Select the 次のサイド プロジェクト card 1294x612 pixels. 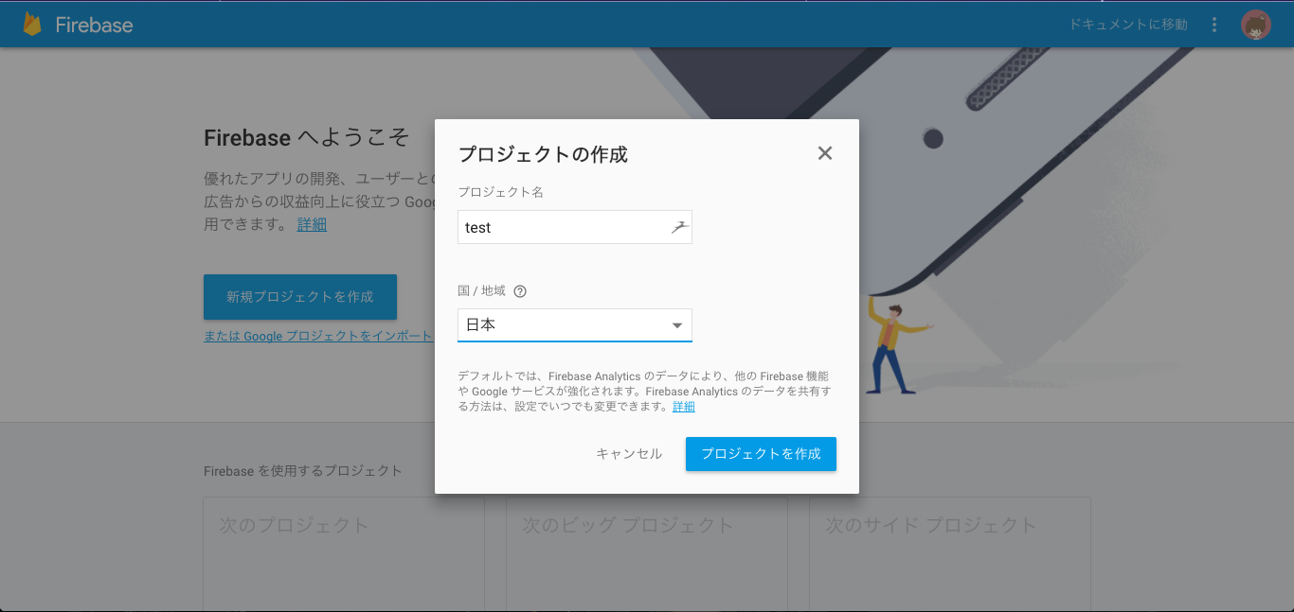949,553
